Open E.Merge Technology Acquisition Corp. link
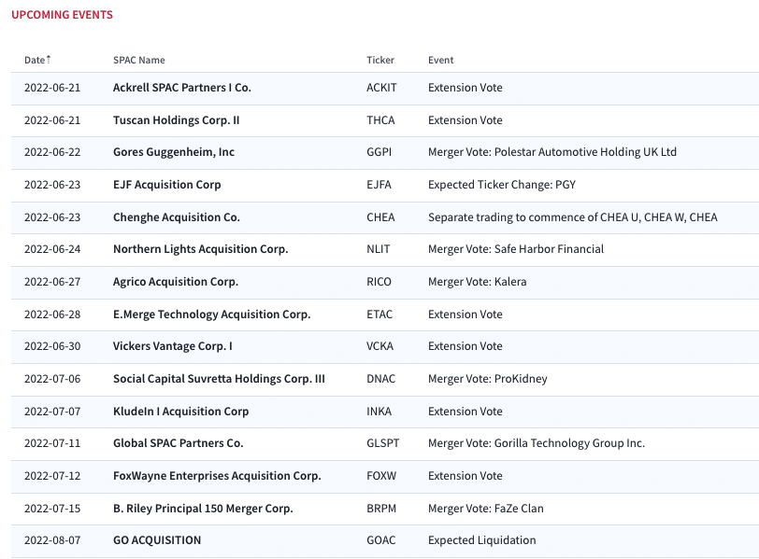Image resolution: width=759 pixels, height=559 pixels. (x=212, y=314)
